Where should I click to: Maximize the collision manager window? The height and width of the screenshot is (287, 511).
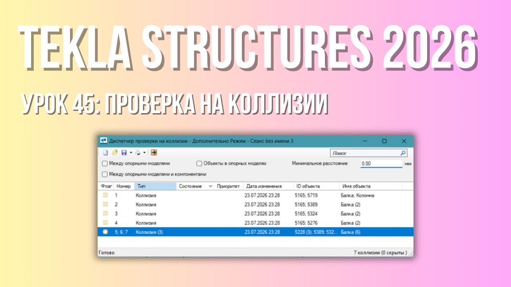coord(384,141)
